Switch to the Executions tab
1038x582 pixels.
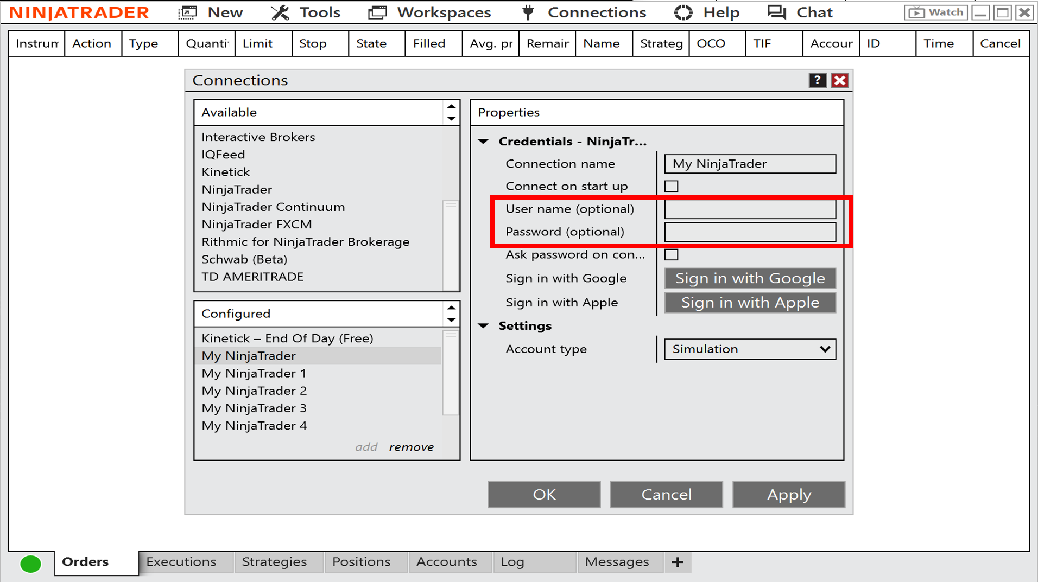[181, 562]
